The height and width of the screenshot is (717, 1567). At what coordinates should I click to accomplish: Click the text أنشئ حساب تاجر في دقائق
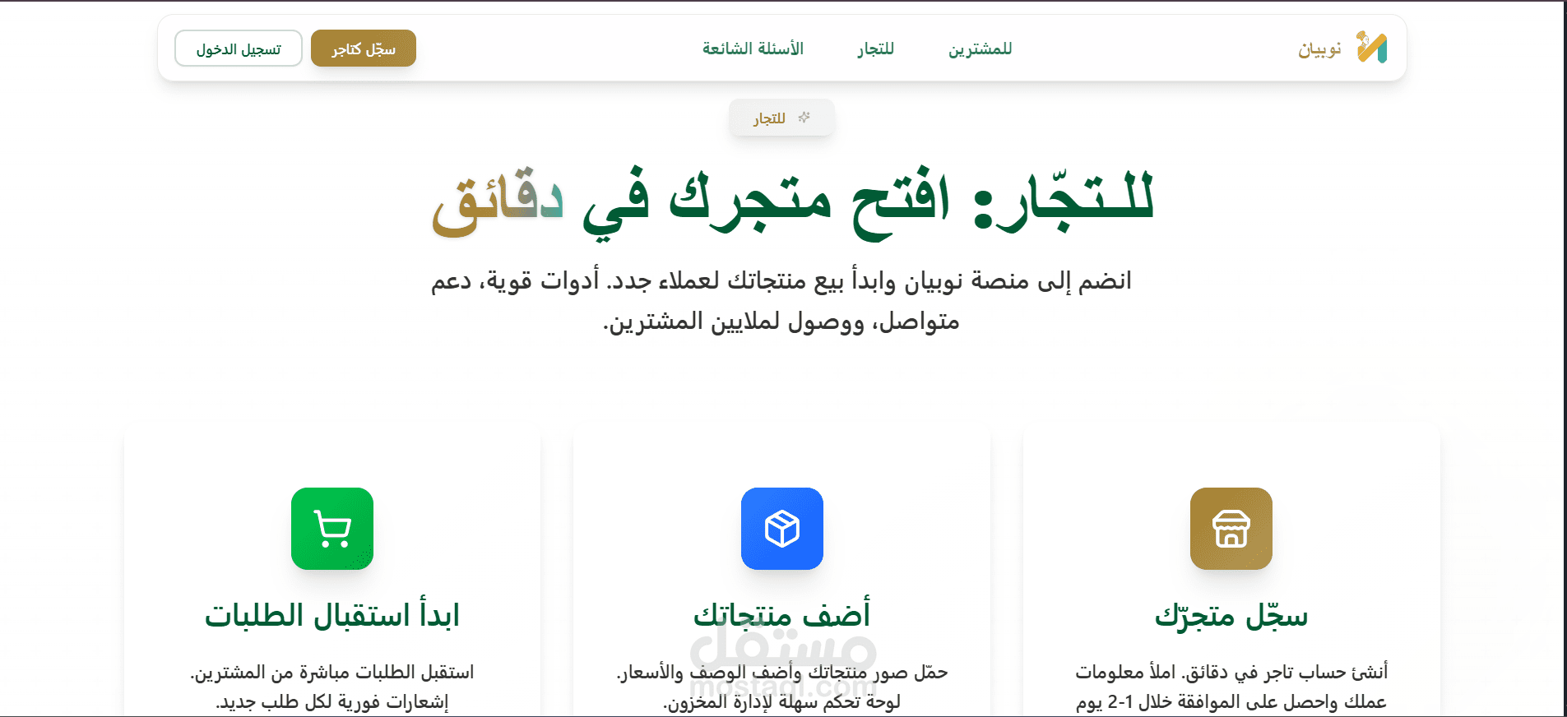coord(1284,672)
